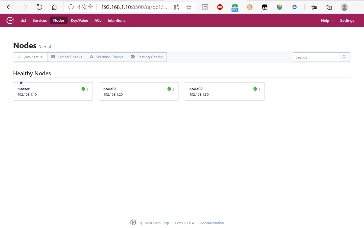This screenshot has width=364, height=228.
Task: Expand the Help dropdown menu
Action: [x=327, y=21]
